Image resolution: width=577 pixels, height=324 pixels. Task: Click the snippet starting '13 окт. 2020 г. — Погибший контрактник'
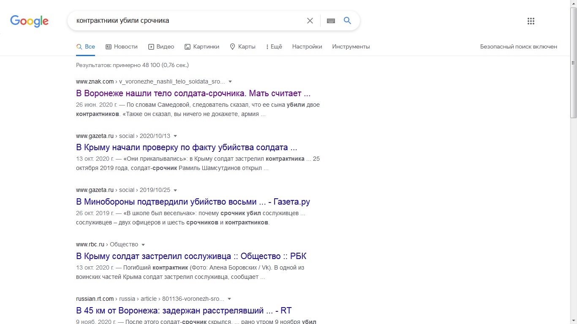190,273
